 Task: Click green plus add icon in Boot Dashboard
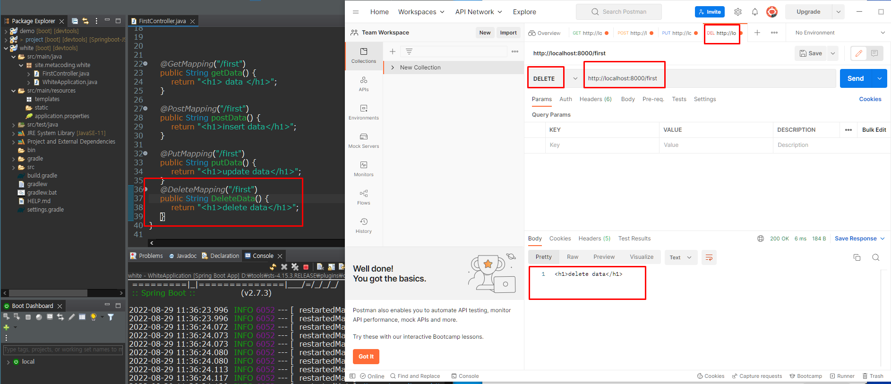click(x=6, y=327)
